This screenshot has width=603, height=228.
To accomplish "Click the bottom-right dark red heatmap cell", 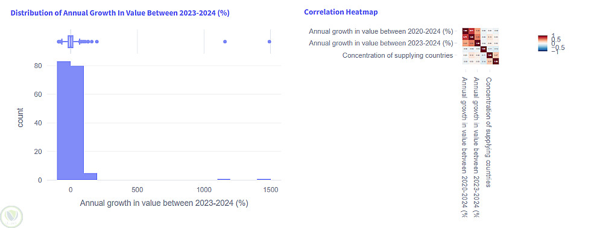I will point(496,61).
